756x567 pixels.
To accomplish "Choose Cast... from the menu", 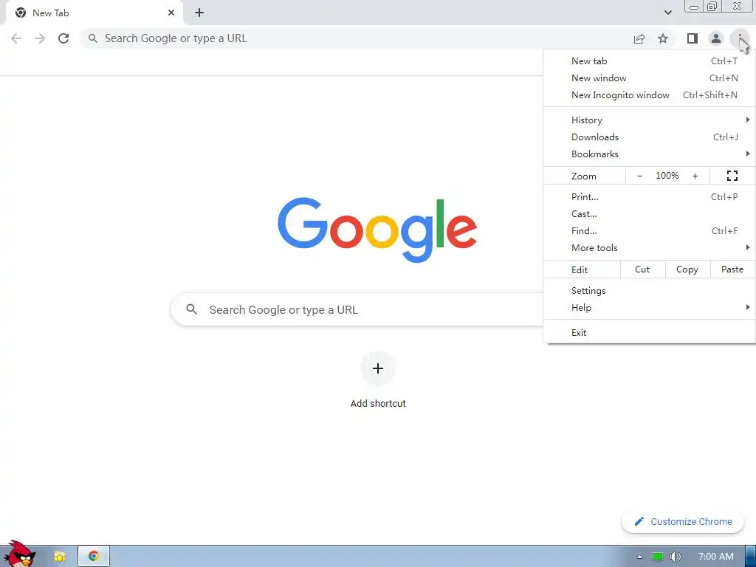I will click(x=650, y=213).
